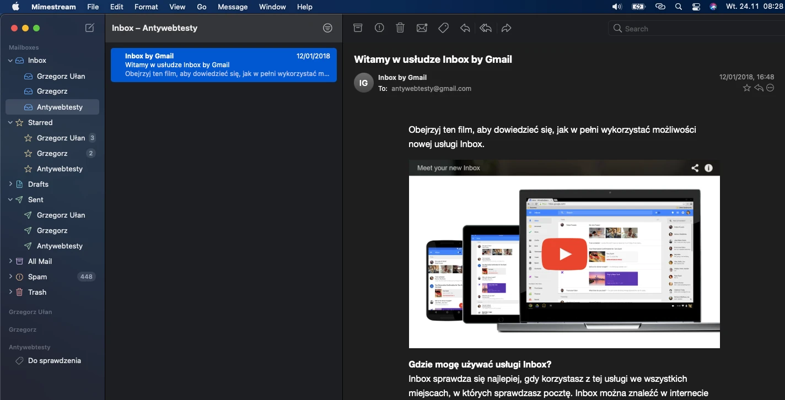Open the Spam mailbox

tap(53, 277)
